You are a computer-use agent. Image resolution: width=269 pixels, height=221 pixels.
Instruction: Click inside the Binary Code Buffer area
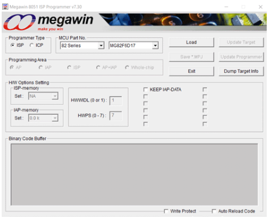[x=134, y=175]
